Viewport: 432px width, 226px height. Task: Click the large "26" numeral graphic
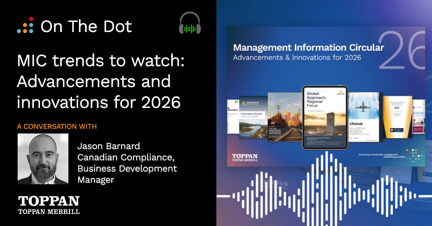pos(402,50)
